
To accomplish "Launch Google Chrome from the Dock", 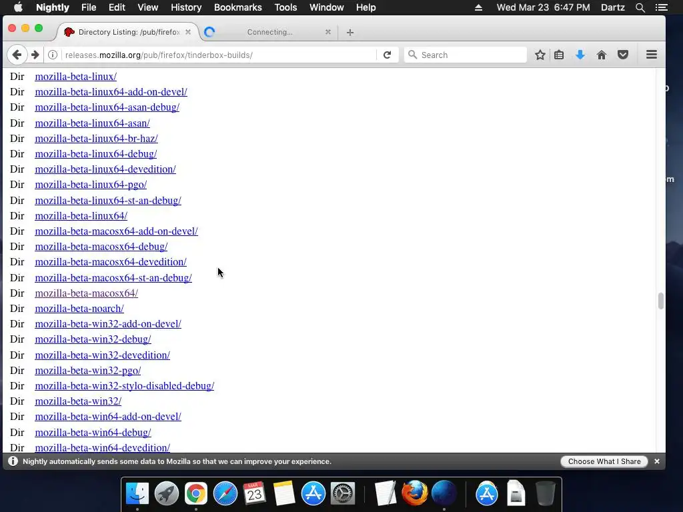I will [x=195, y=494].
